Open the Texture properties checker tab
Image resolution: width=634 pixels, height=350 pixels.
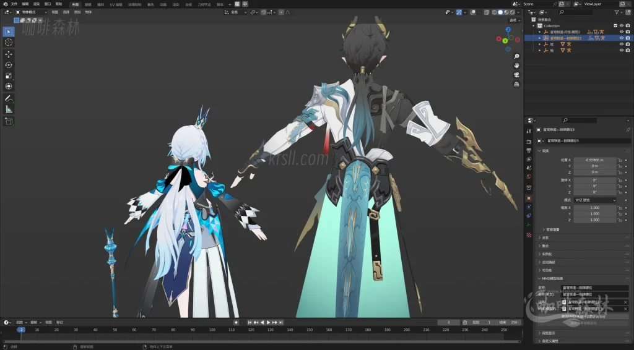(529, 235)
